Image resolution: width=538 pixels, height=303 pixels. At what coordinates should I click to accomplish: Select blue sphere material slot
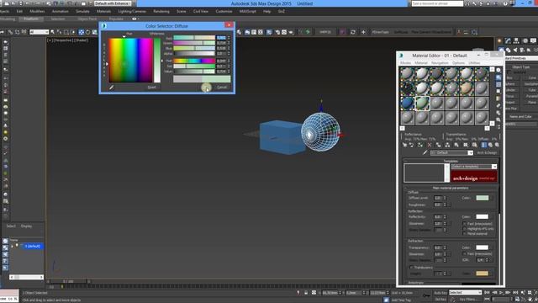tap(407, 103)
